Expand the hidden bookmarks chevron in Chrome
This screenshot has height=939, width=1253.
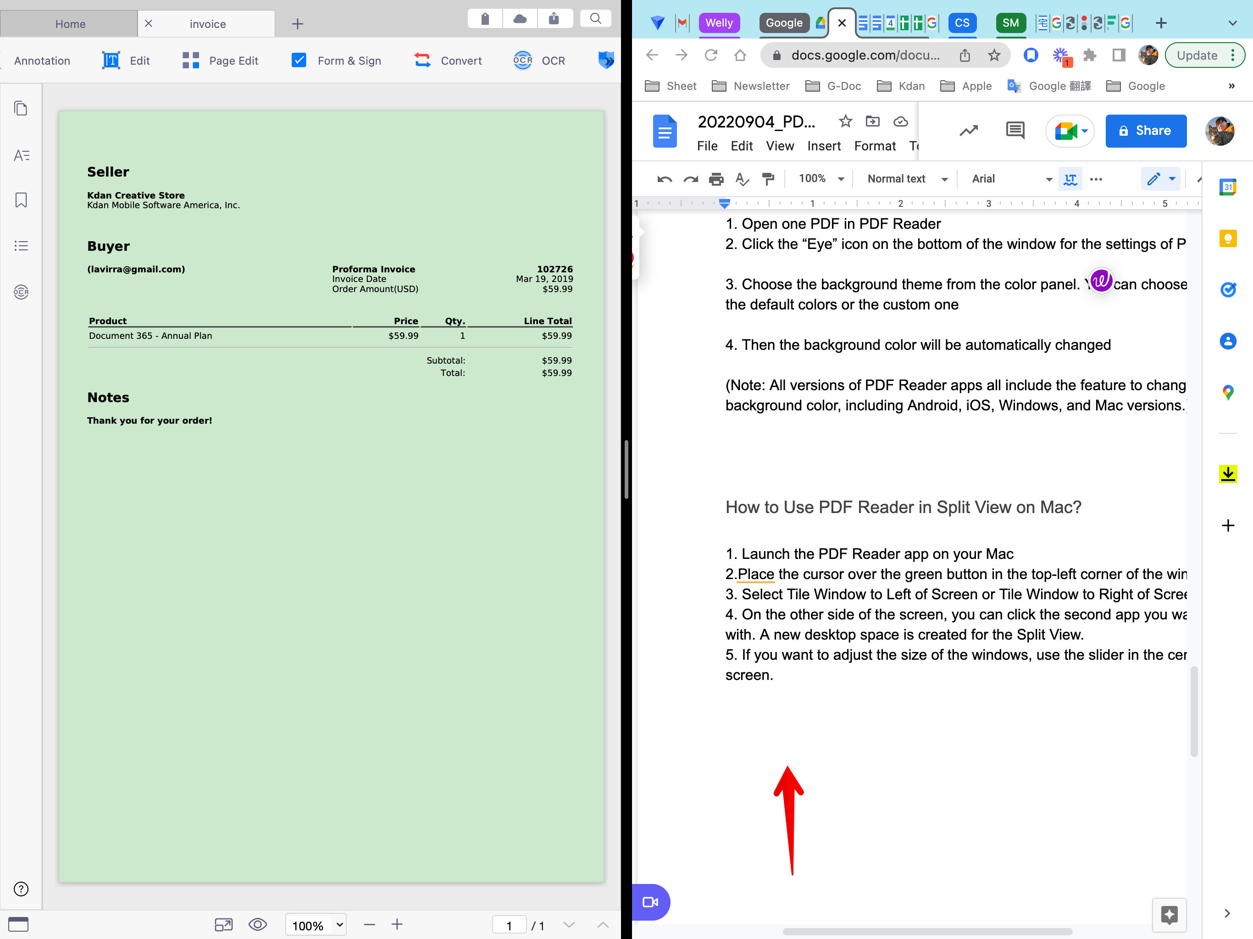[1231, 86]
